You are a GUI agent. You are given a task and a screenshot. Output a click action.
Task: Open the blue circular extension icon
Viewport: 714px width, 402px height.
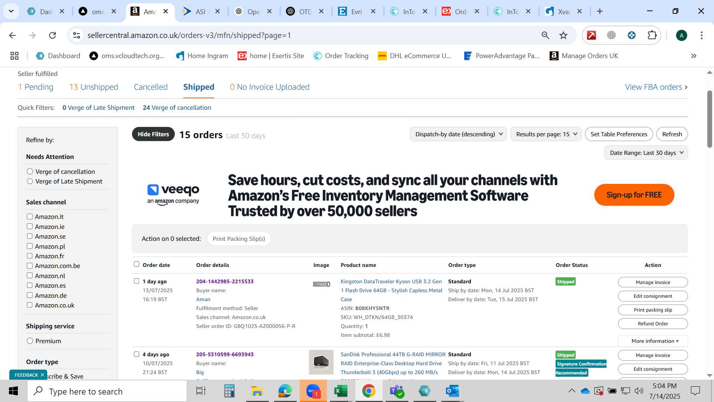point(631,35)
